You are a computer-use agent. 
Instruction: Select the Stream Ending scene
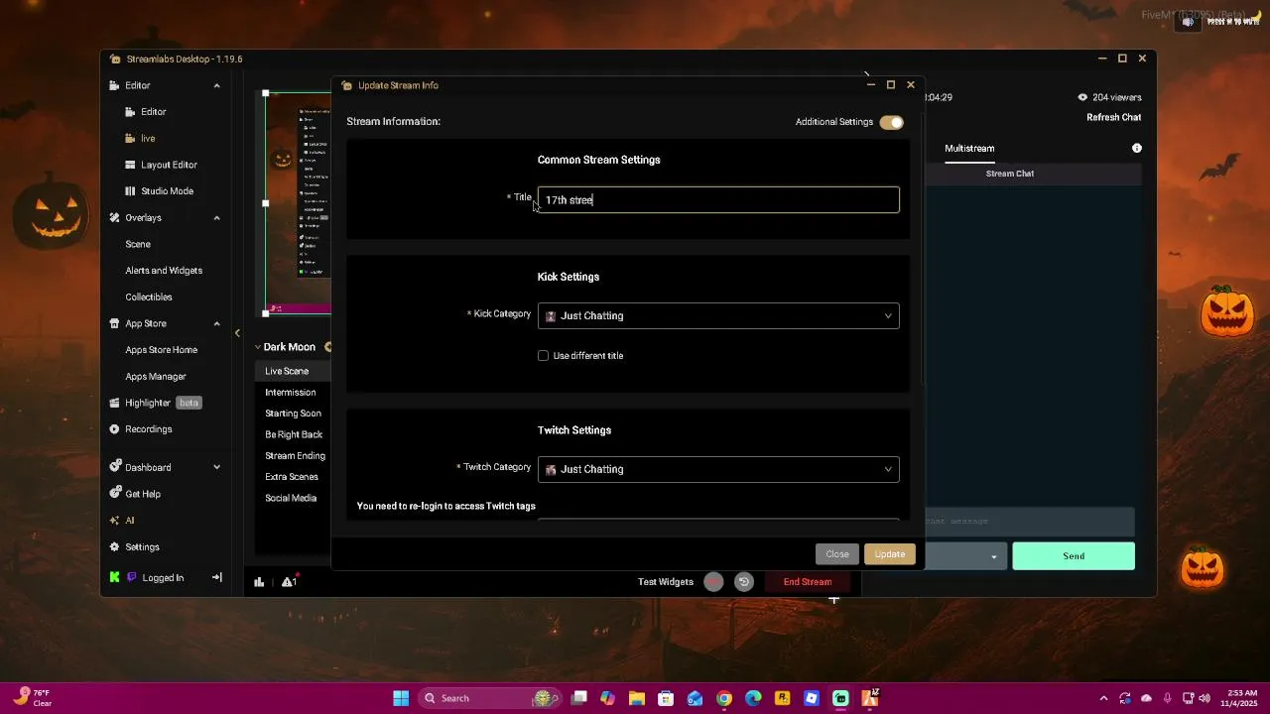coord(295,456)
